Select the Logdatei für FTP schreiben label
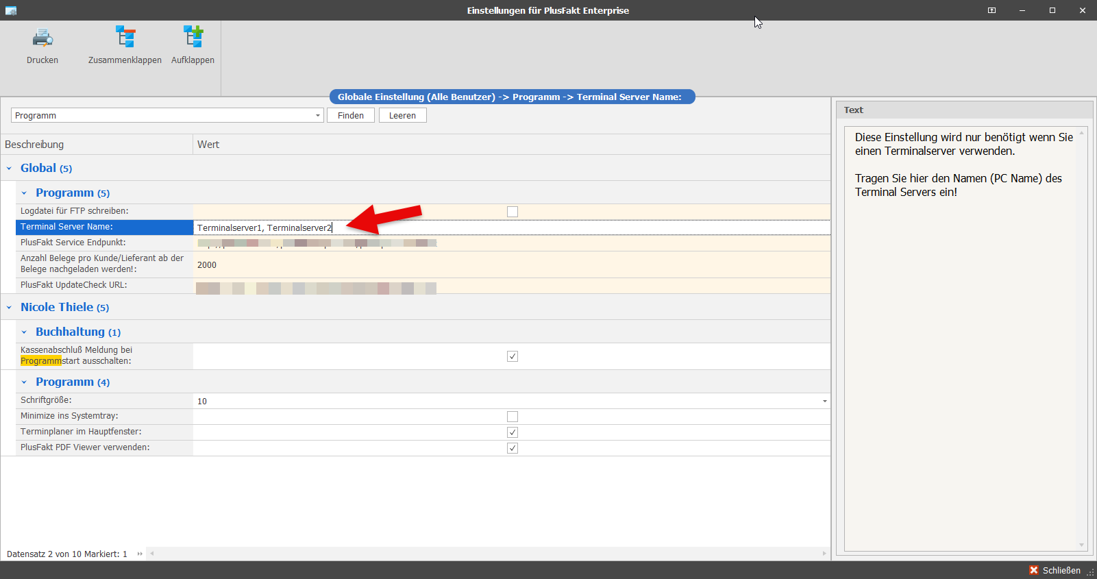Screen dimensions: 1097x579 (x=104, y=211)
